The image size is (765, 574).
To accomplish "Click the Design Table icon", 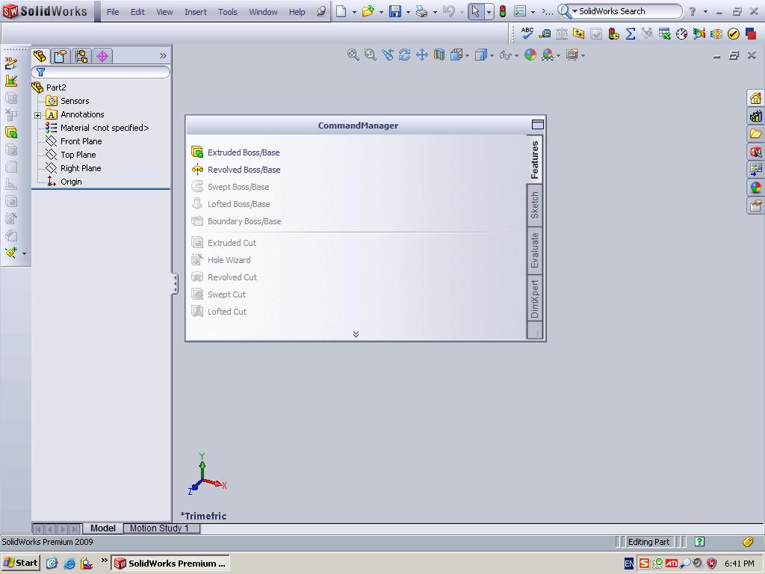I will tap(664, 33).
